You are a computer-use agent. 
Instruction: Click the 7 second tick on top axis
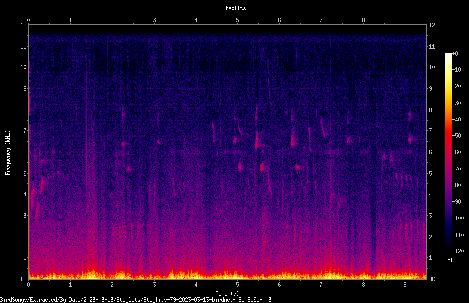click(x=321, y=20)
